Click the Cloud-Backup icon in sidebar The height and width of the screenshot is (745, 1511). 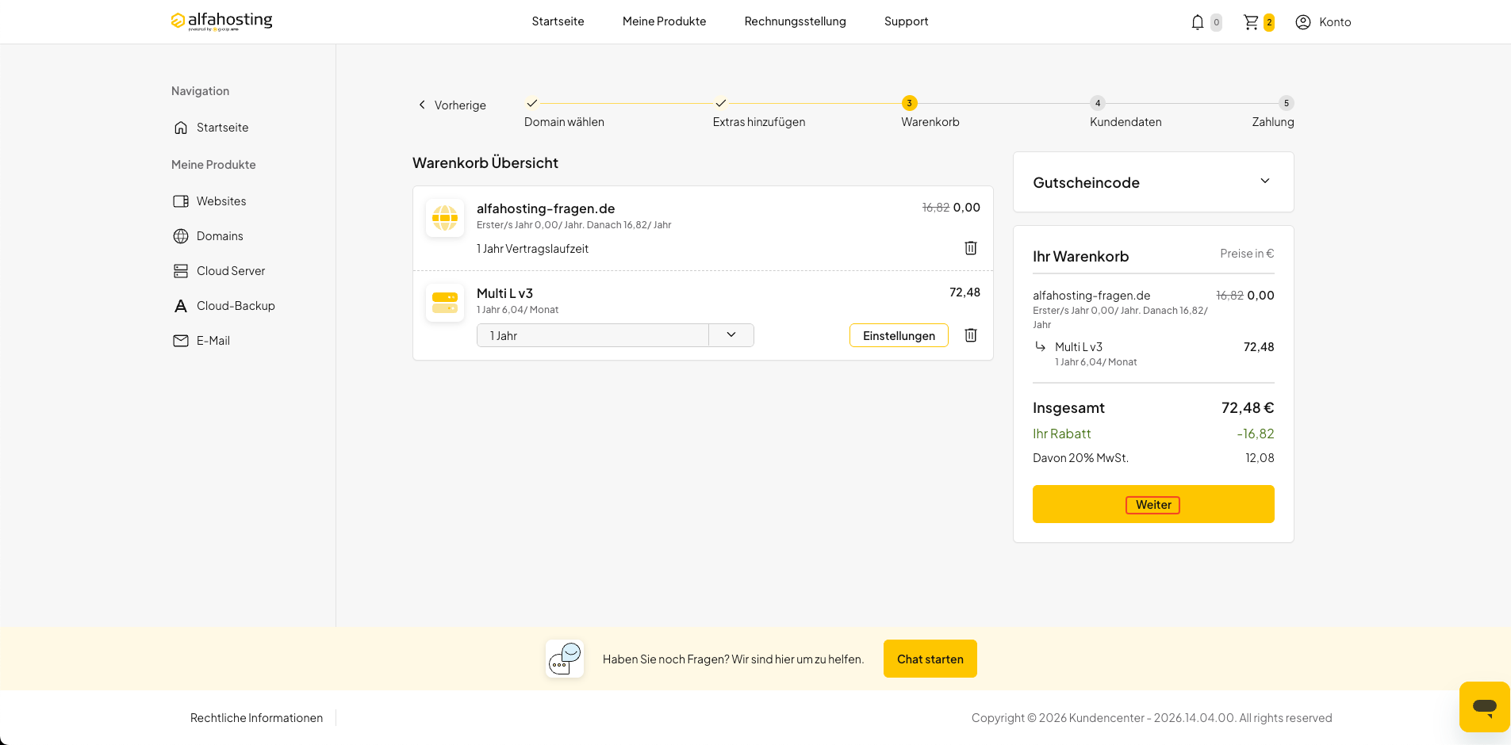181,306
